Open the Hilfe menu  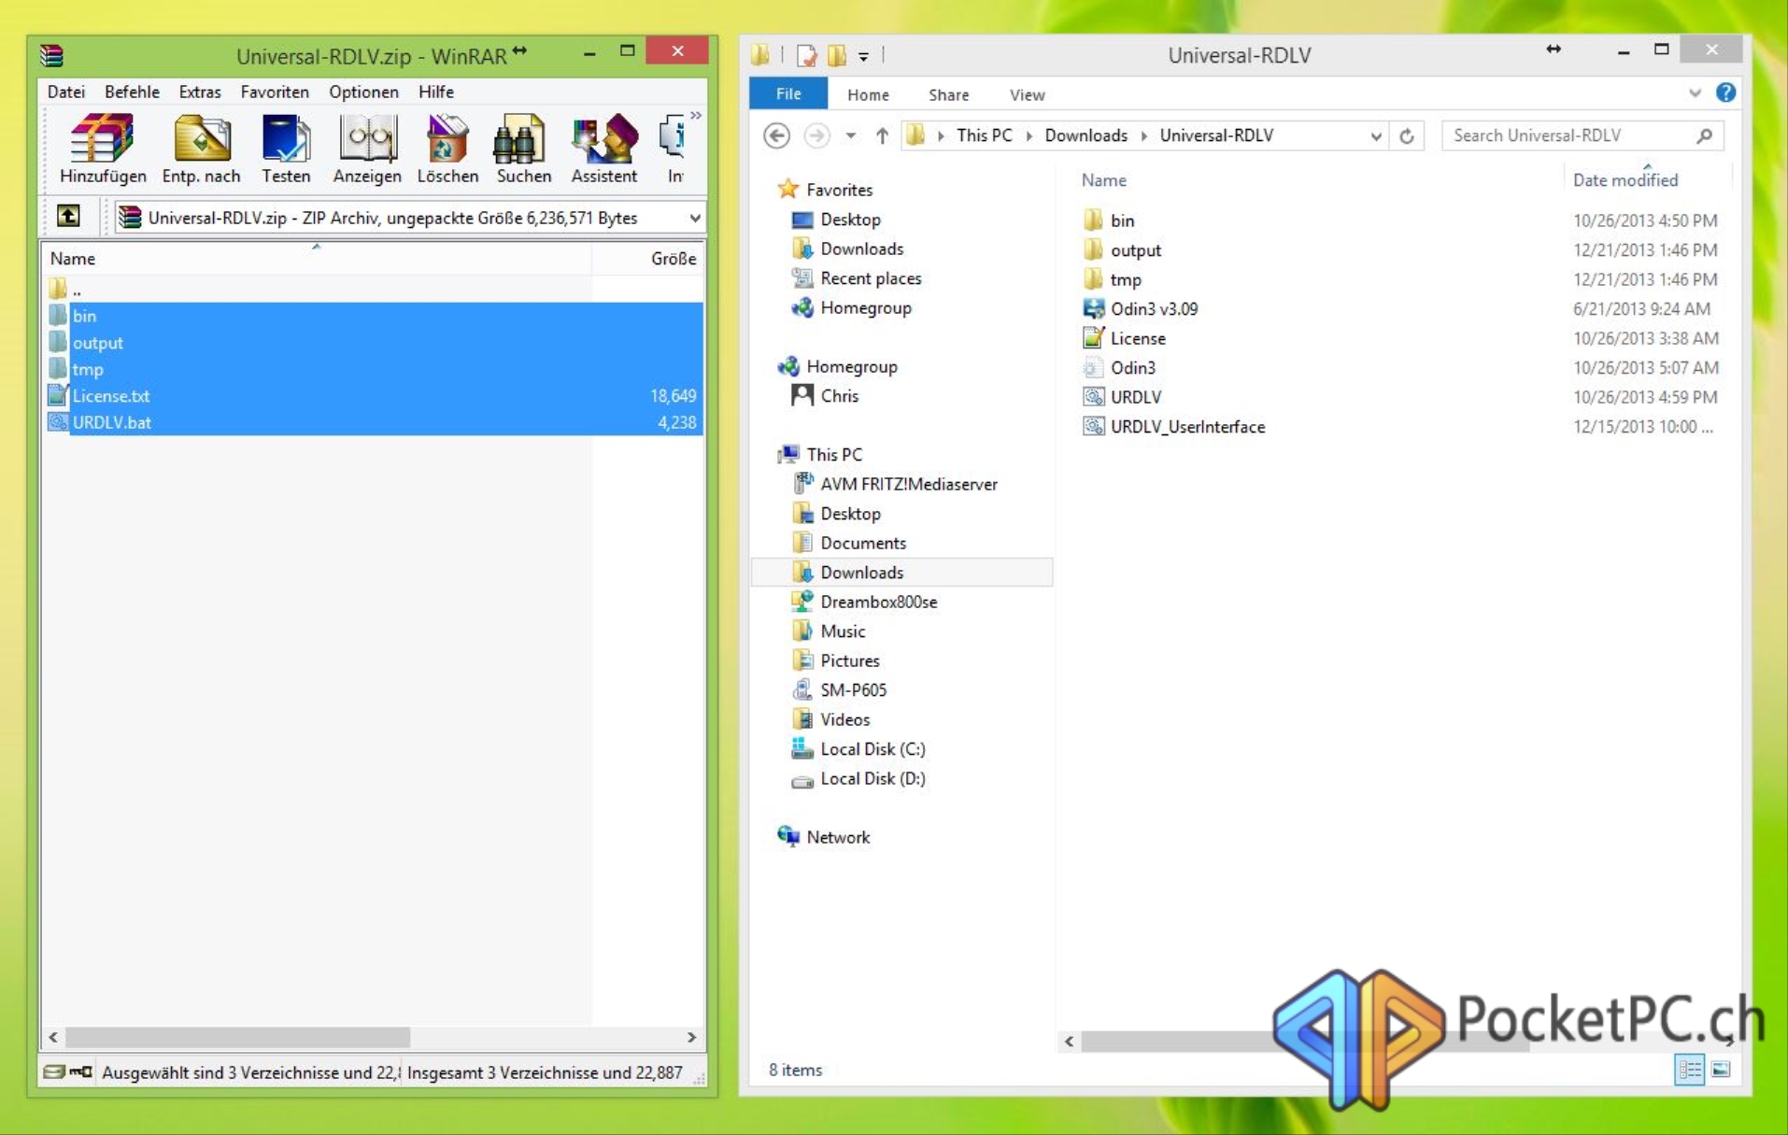436,92
